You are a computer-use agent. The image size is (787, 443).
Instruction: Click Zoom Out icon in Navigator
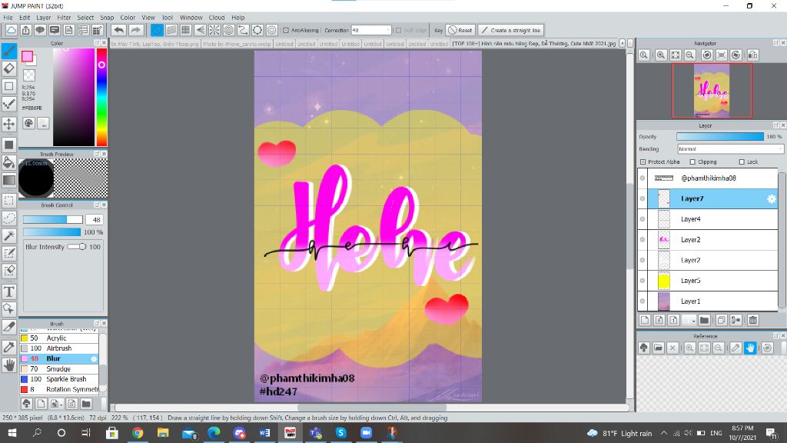(689, 55)
